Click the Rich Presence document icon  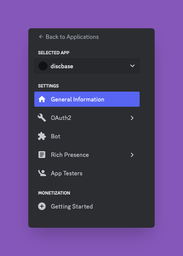coord(42,155)
